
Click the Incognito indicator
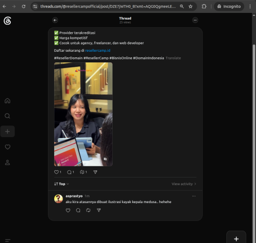tap(229, 7)
